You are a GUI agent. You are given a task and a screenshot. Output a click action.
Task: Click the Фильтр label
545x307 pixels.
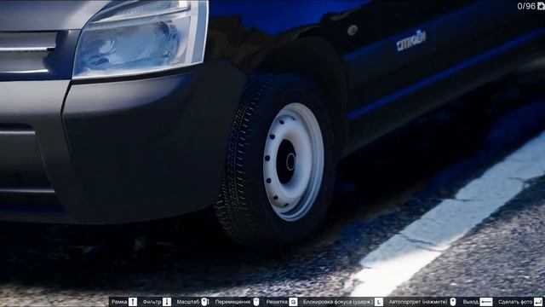[152, 302]
